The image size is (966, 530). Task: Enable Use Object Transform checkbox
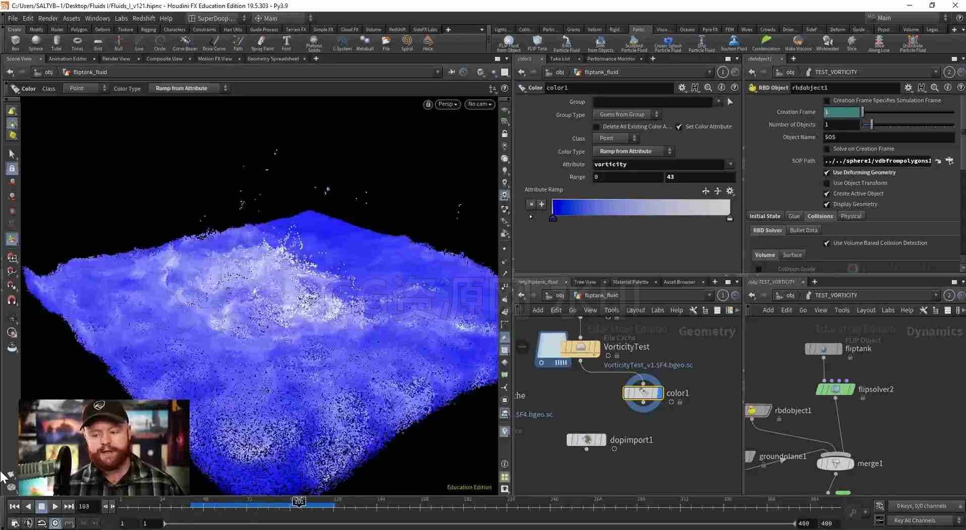(x=826, y=183)
